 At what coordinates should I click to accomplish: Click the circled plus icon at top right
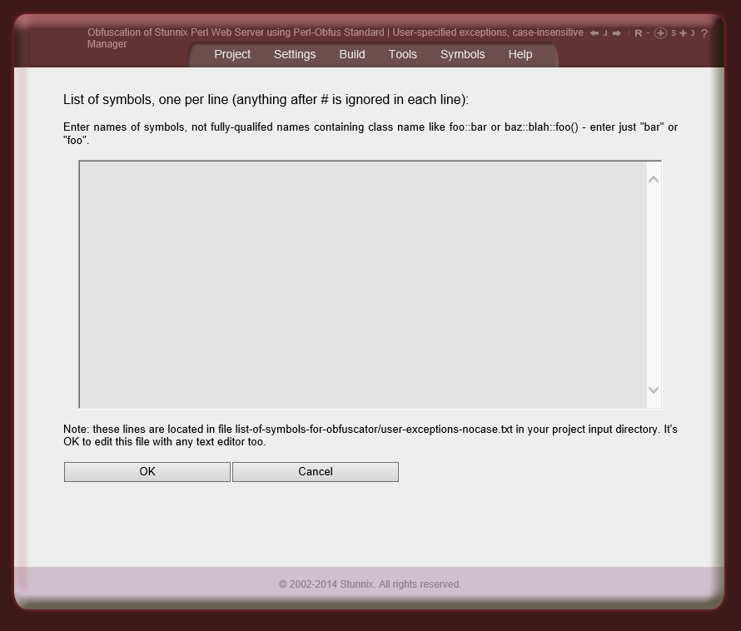coord(661,33)
